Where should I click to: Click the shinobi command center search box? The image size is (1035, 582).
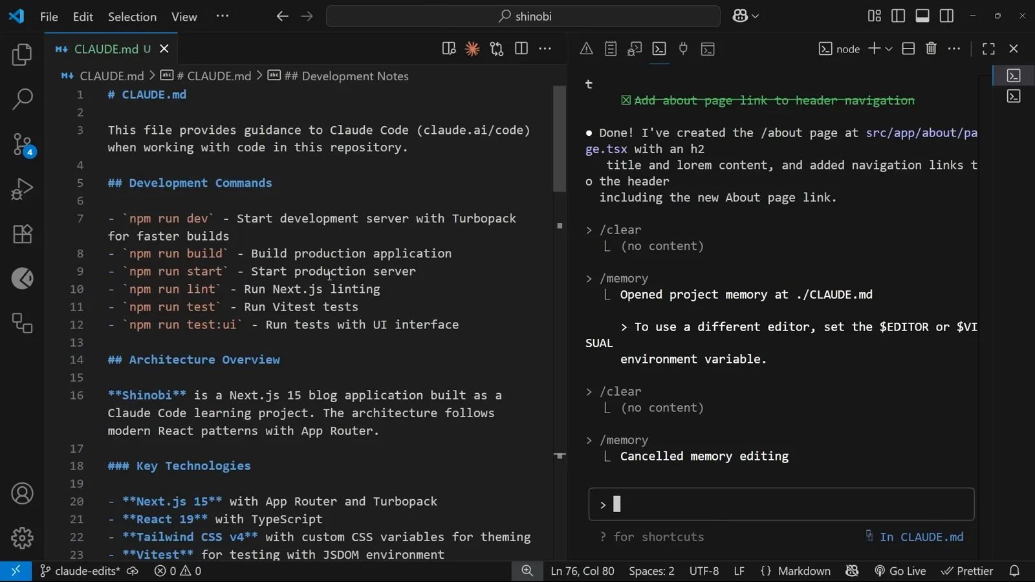[523, 16]
